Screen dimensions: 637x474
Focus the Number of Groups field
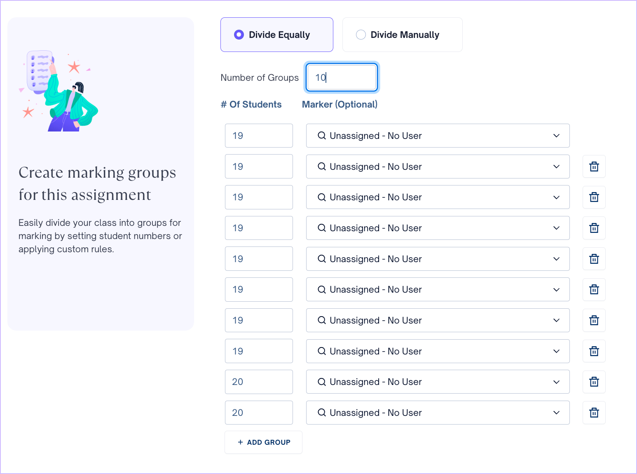click(342, 77)
